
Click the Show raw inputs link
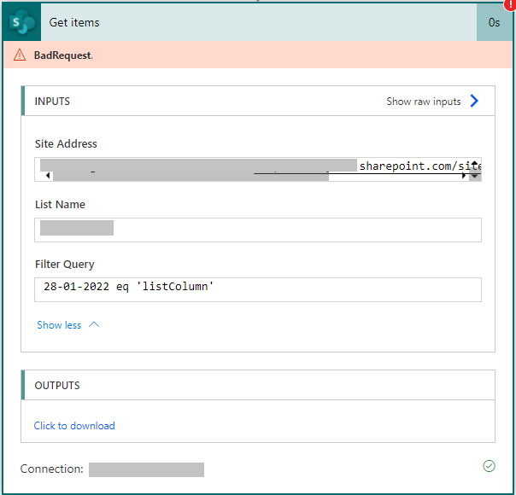423,102
